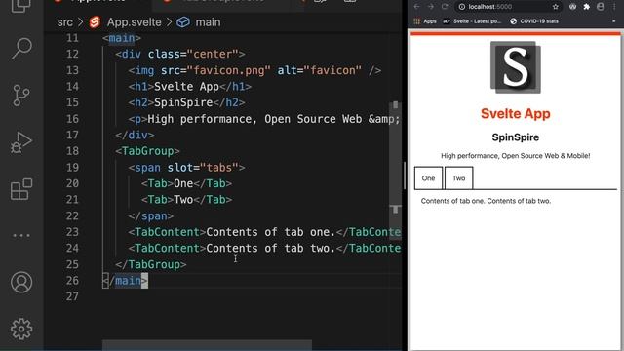Click the SpinSpire subheading in the browser
Viewport: 624px width, 351px height.
coord(516,137)
